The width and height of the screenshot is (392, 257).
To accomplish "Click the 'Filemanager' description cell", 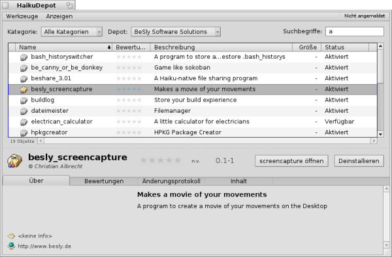I will coord(172,111).
